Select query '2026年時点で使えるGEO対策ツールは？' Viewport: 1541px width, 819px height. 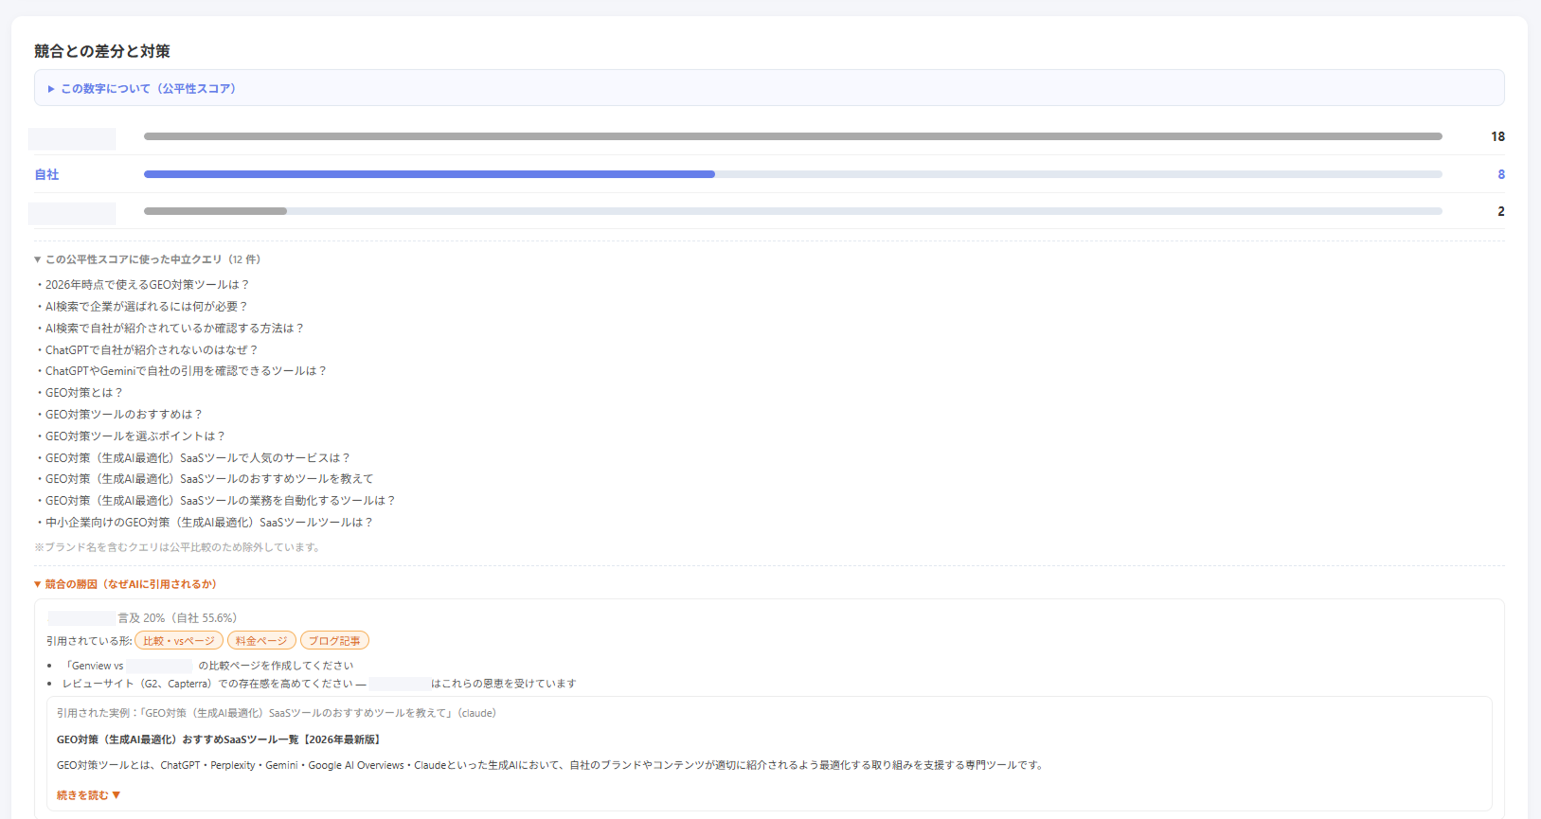tap(147, 285)
